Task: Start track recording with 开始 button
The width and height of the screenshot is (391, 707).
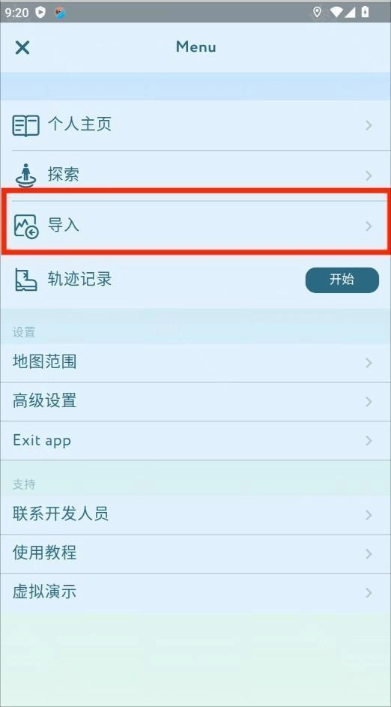Action: coord(342,280)
